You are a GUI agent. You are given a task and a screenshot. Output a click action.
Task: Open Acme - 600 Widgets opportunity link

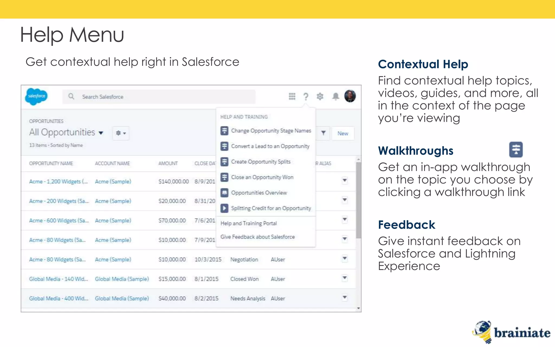point(59,220)
